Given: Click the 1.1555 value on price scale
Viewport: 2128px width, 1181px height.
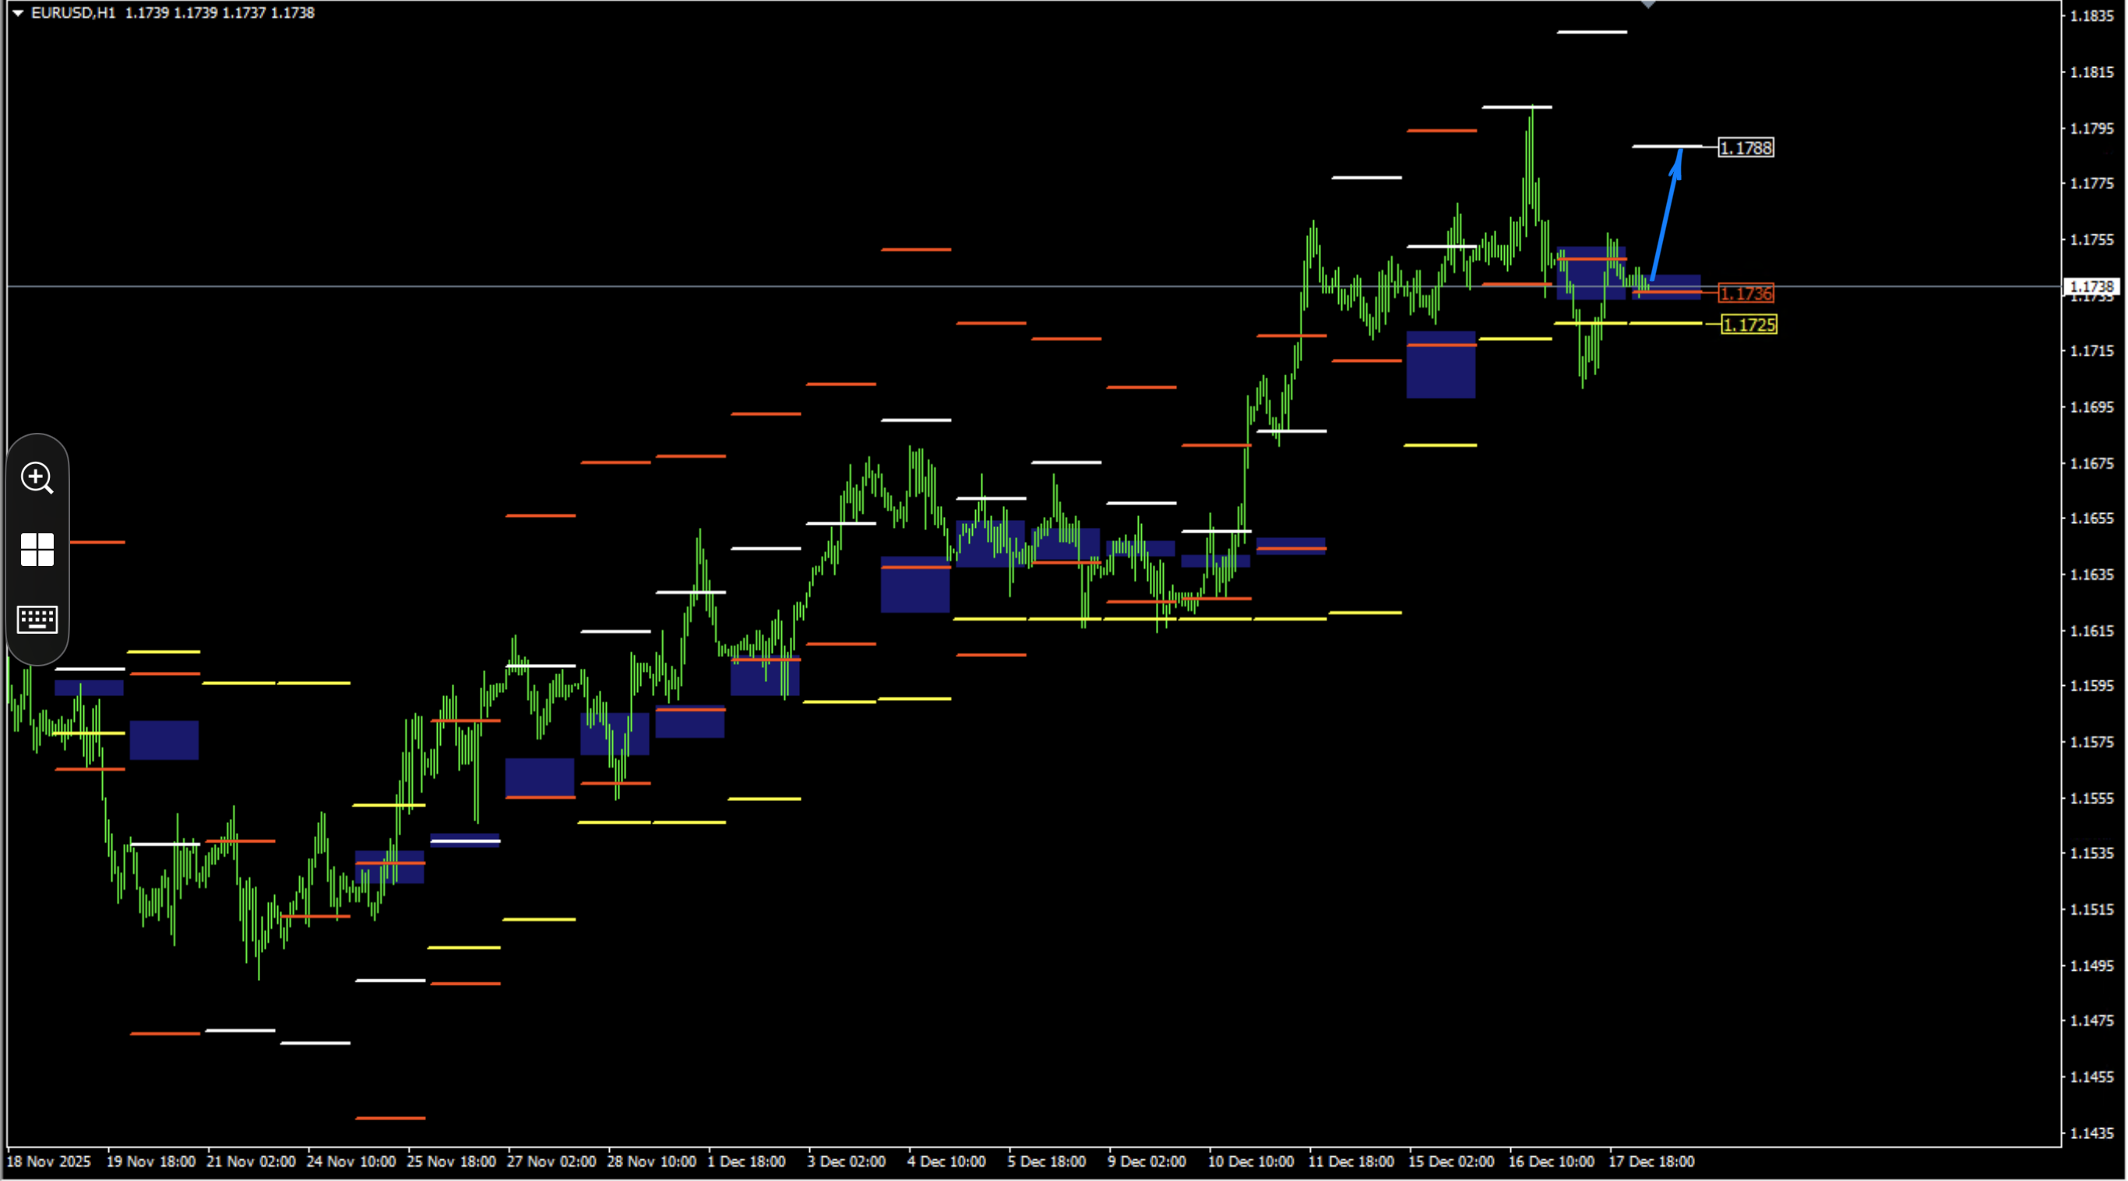Looking at the screenshot, I should tap(2091, 799).
